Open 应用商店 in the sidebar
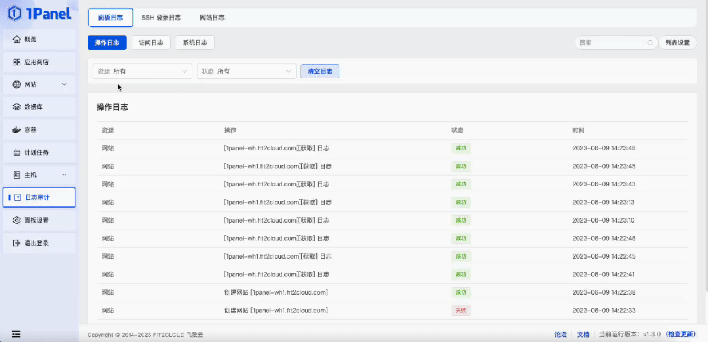The height and width of the screenshot is (342, 708). pyautogui.click(x=39, y=62)
